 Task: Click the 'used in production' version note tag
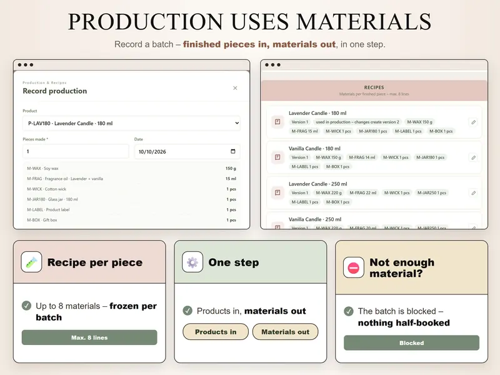pos(357,122)
